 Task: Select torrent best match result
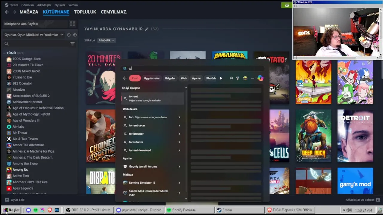click(x=153, y=98)
